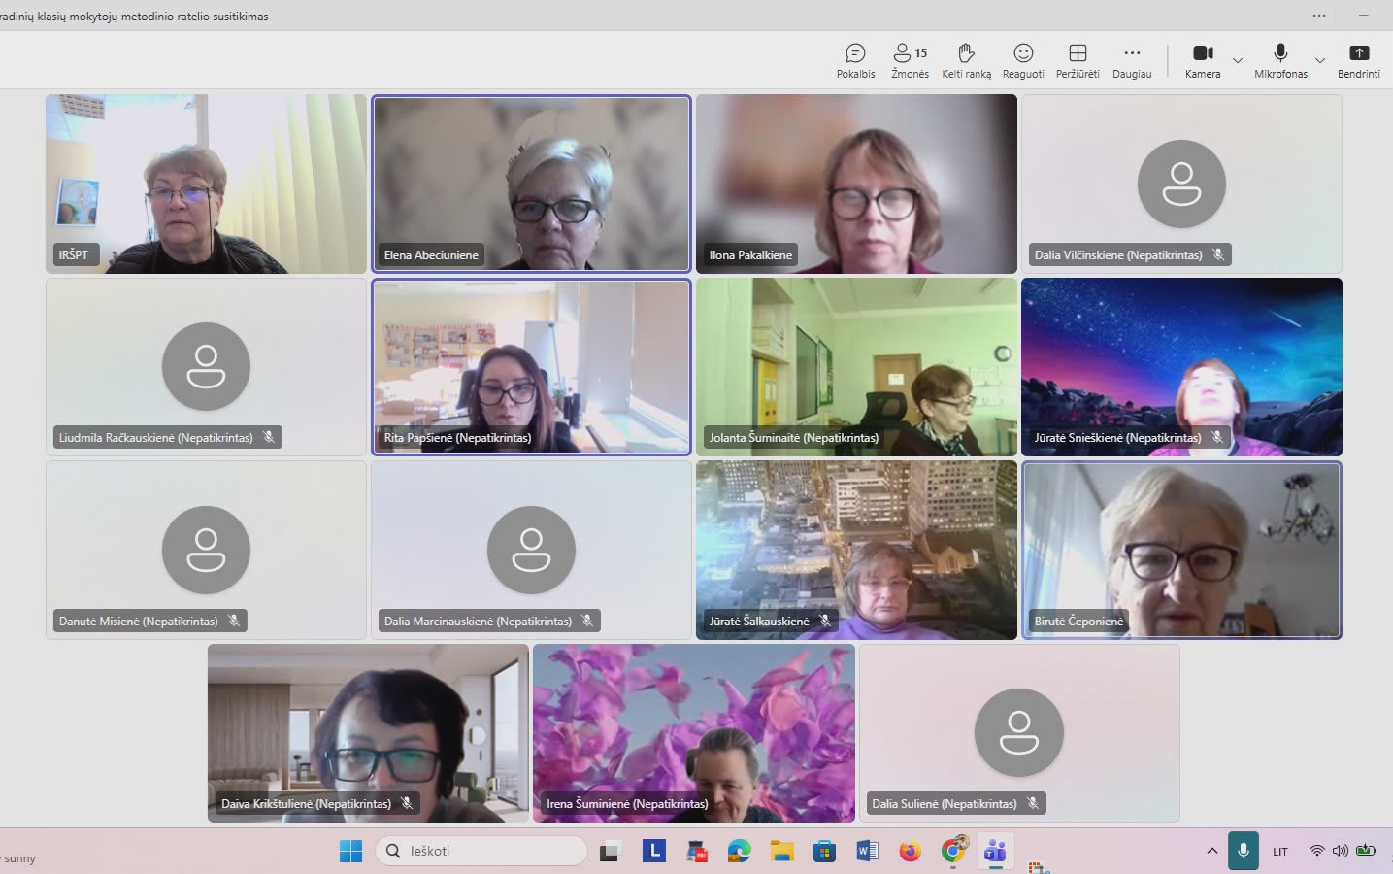This screenshot has width=1393, height=874.
Task: Switch keyboard language via LIT indicator
Action: [1280, 852]
